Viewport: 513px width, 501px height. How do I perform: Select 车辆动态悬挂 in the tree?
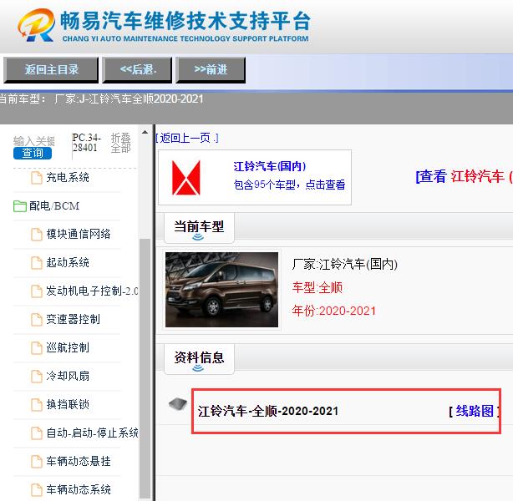(x=79, y=462)
